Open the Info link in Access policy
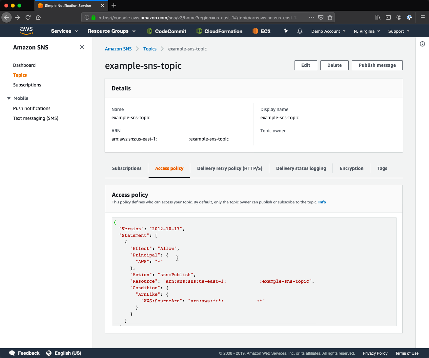Image resolution: width=429 pixels, height=358 pixels. tap(322, 202)
